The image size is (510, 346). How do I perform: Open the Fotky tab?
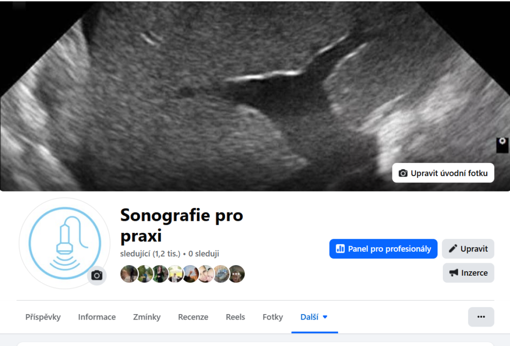(272, 317)
